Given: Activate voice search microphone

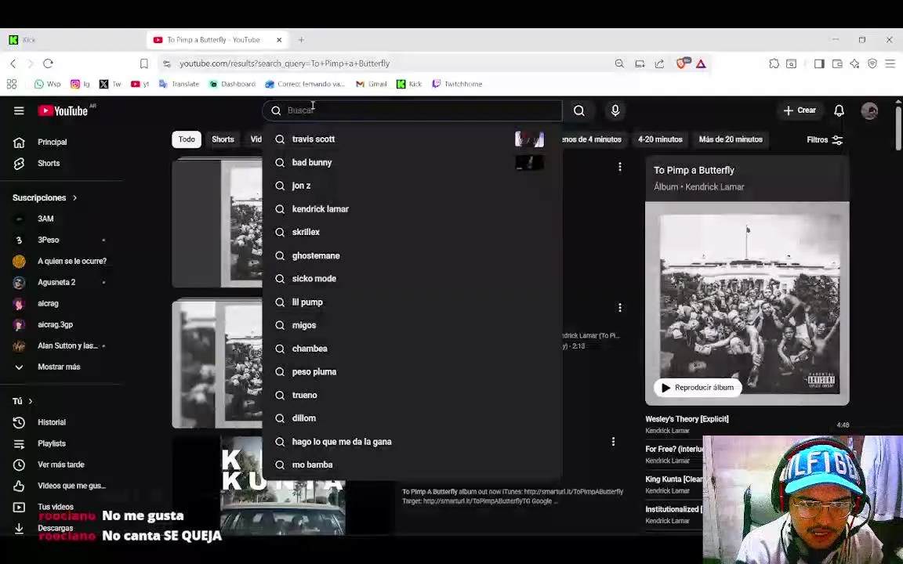Looking at the screenshot, I should [x=615, y=110].
